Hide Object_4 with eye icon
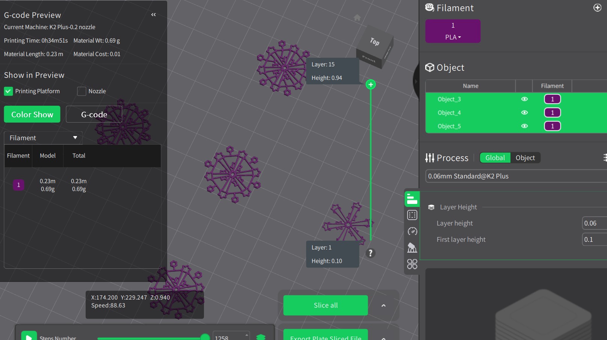The width and height of the screenshot is (607, 340). pyautogui.click(x=524, y=112)
